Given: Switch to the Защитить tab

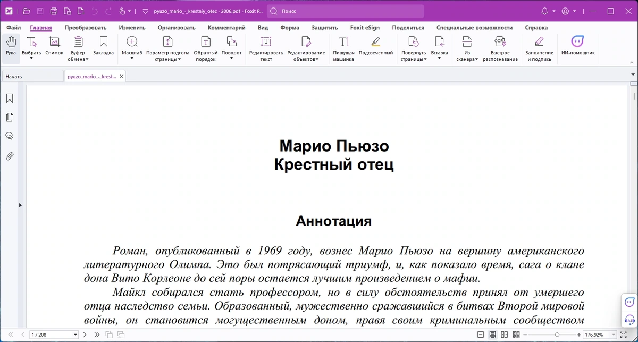Looking at the screenshot, I should [324, 28].
